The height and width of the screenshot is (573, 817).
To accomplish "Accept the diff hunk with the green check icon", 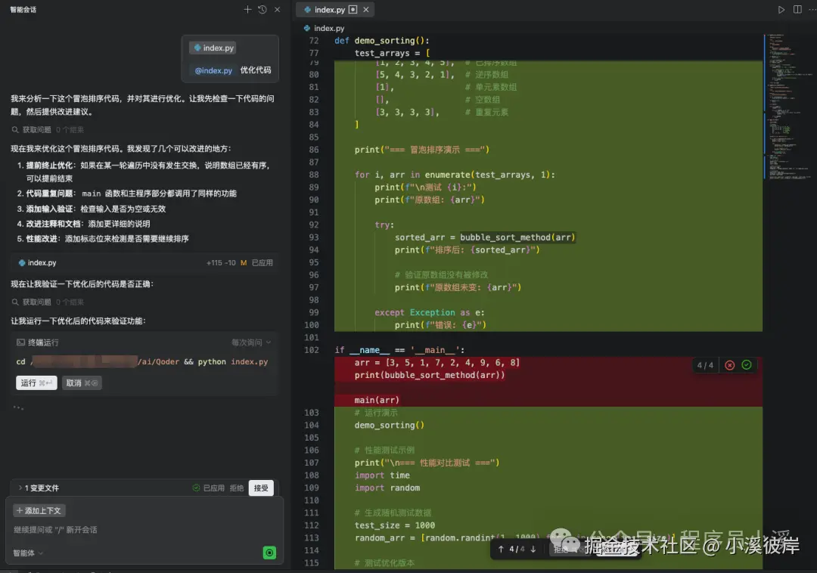I will click(746, 365).
